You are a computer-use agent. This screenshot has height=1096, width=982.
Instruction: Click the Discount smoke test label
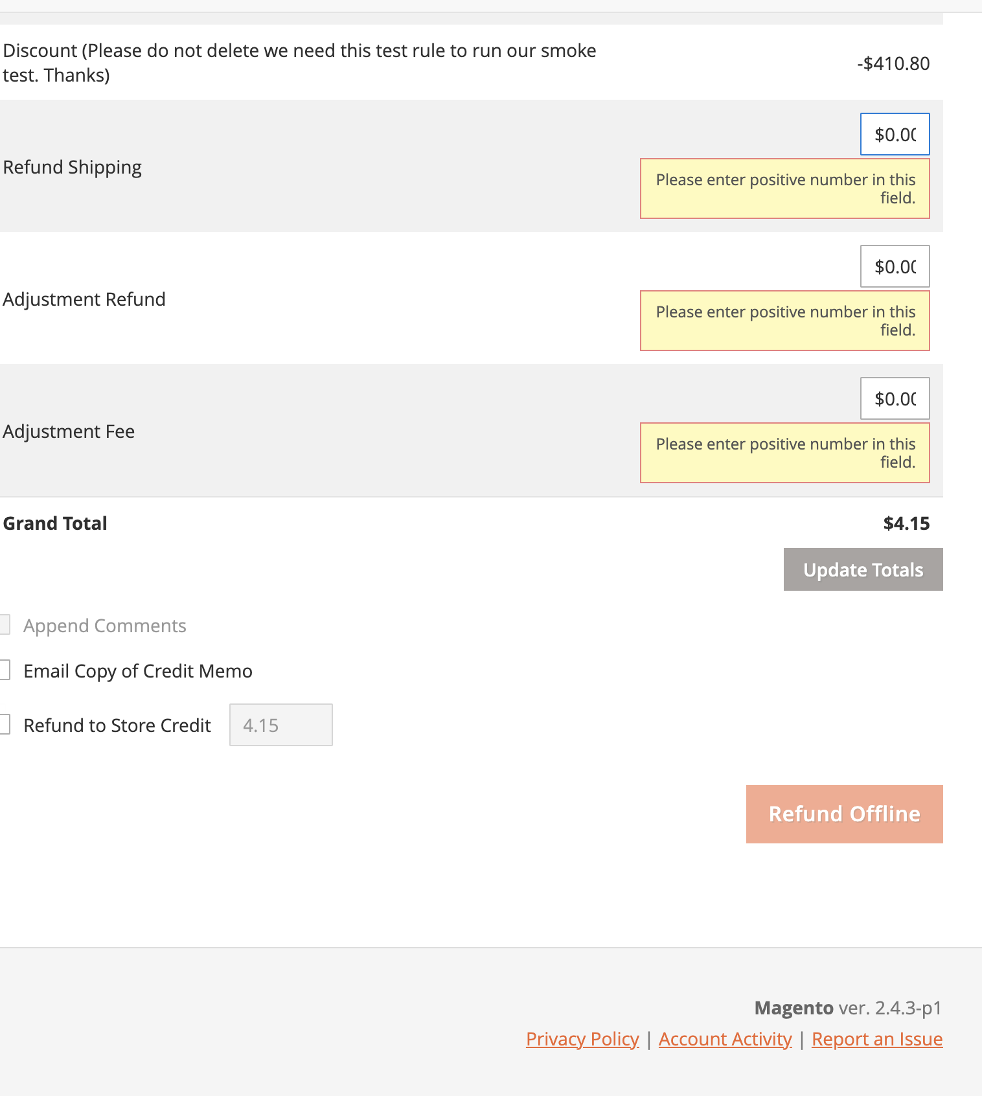tap(300, 62)
